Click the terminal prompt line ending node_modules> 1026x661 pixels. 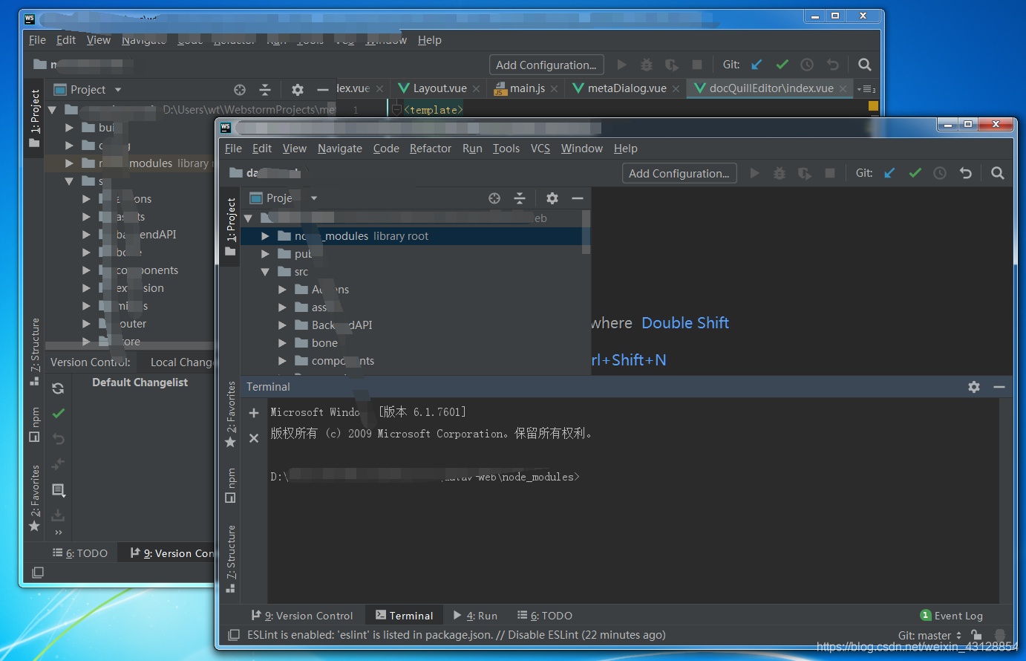pos(425,477)
